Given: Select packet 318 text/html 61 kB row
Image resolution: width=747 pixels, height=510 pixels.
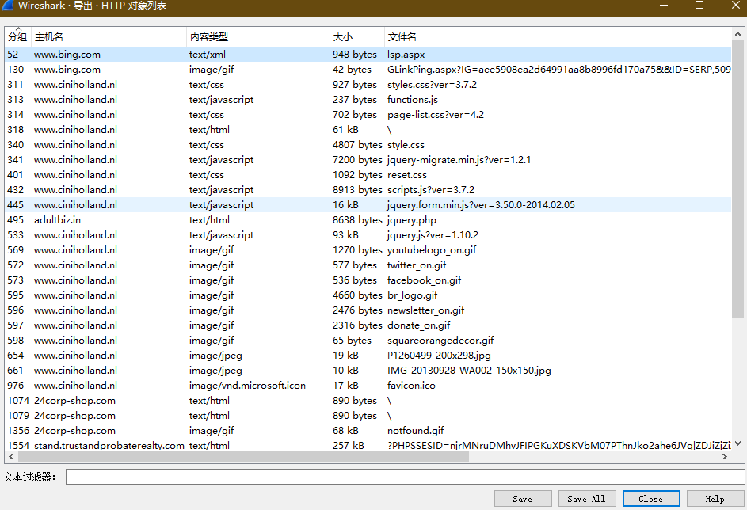Looking at the screenshot, I should tap(368, 130).
